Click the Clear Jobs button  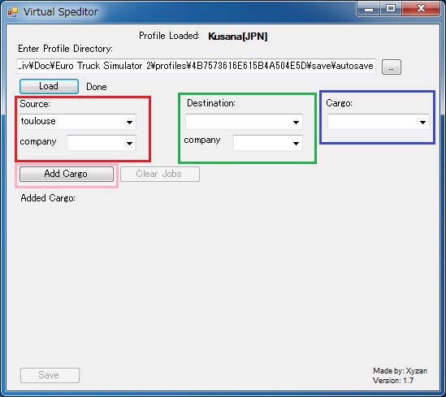160,174
